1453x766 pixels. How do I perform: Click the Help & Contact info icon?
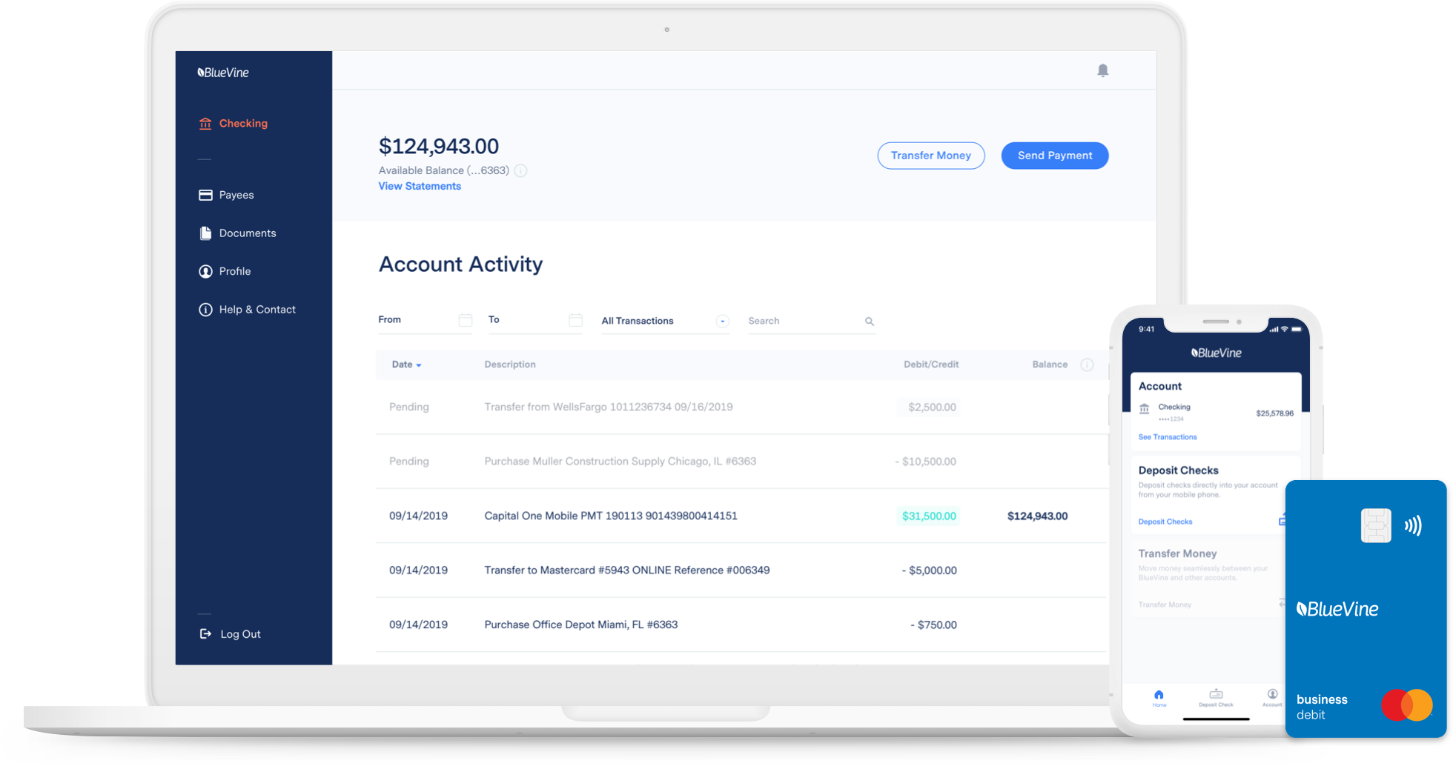tap(205, 310)
